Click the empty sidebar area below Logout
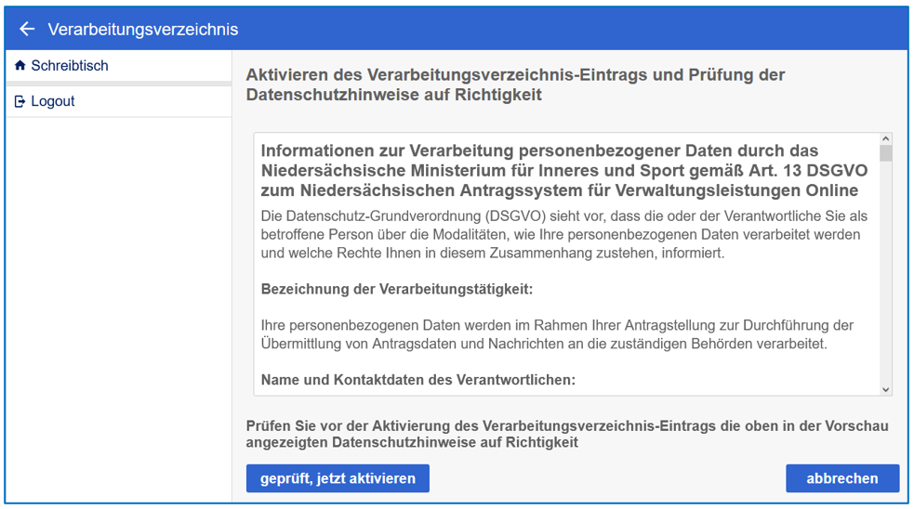Viewport: 914px width, 509px height. click(118, 307)
